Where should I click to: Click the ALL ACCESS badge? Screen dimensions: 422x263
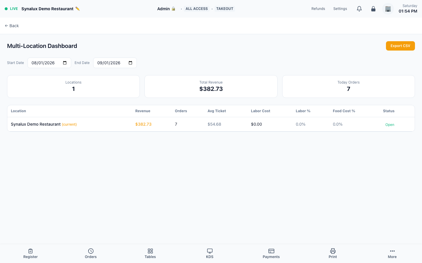pyautogui.click(x=197, y=9)
